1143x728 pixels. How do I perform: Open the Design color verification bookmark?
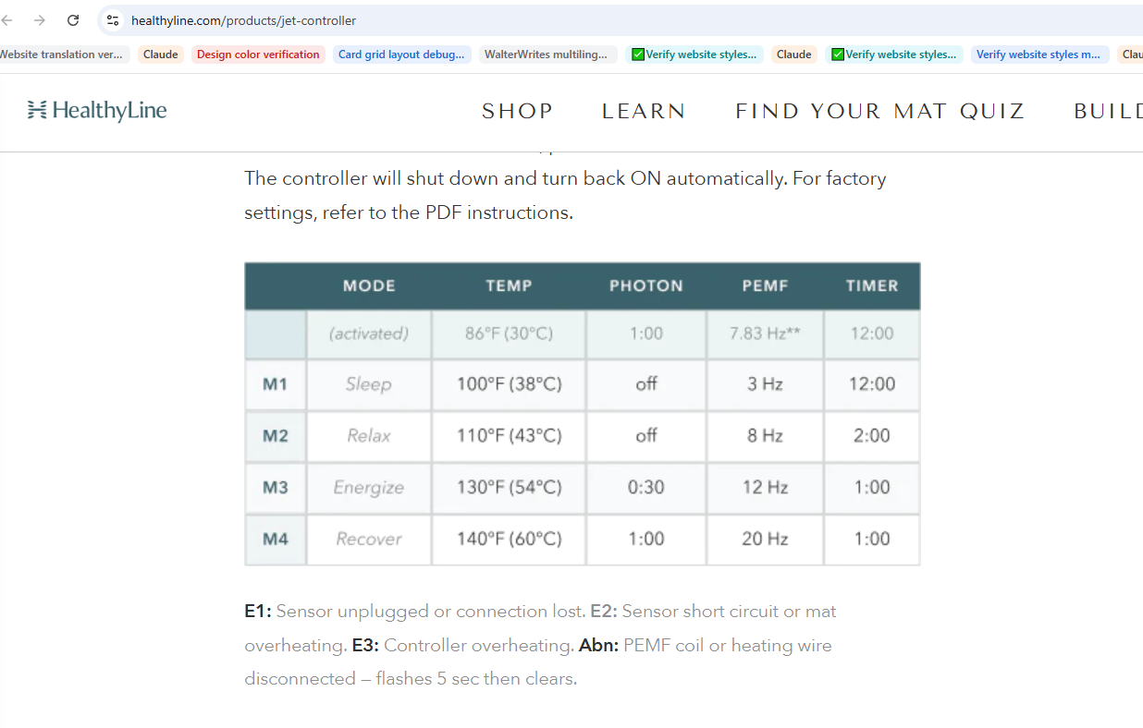pyautogui.click(x=258, y=55)
